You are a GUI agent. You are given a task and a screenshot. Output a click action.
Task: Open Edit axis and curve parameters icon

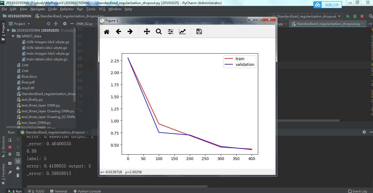[182, 32]
